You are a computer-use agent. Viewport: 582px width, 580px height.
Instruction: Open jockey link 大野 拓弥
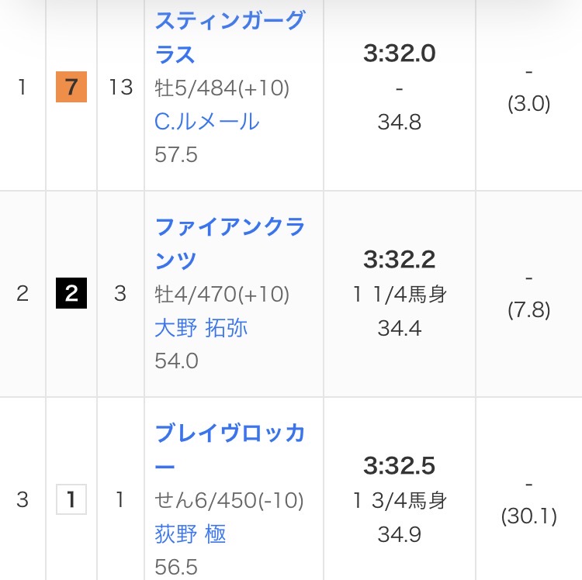pyautogui.click(x=201, y=328)
